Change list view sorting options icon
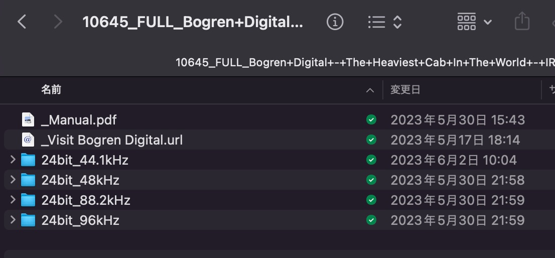 coord(384,22)
